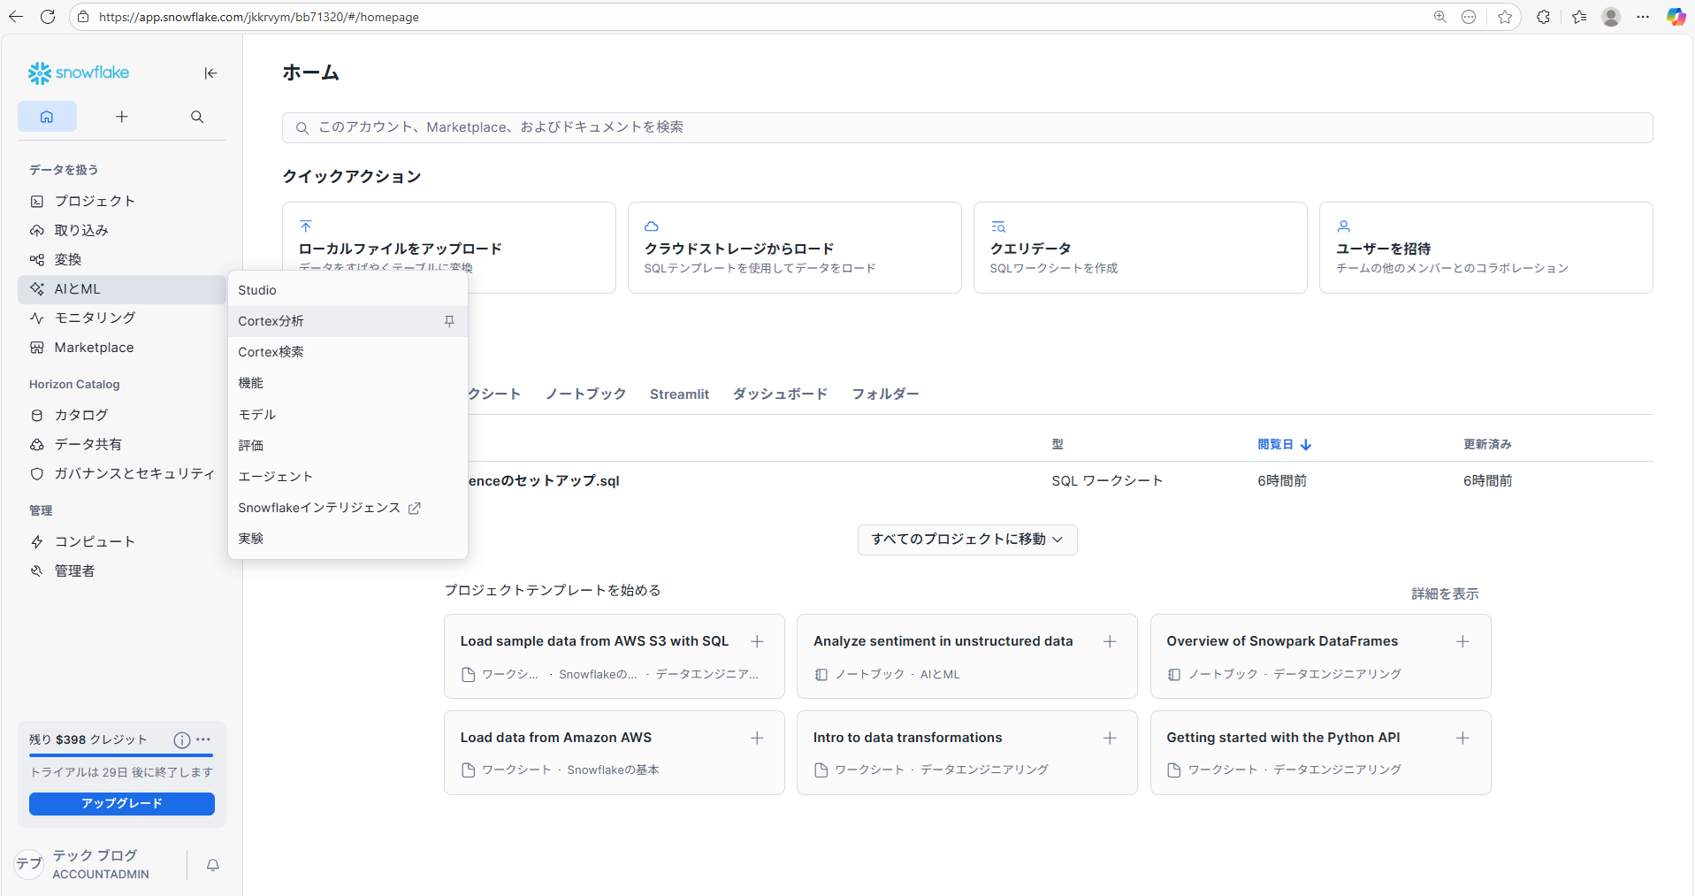Screen dimensions: 1695x896
Task: Open the browser zoom magnifier icon
Action: [x=1440, y=17]
